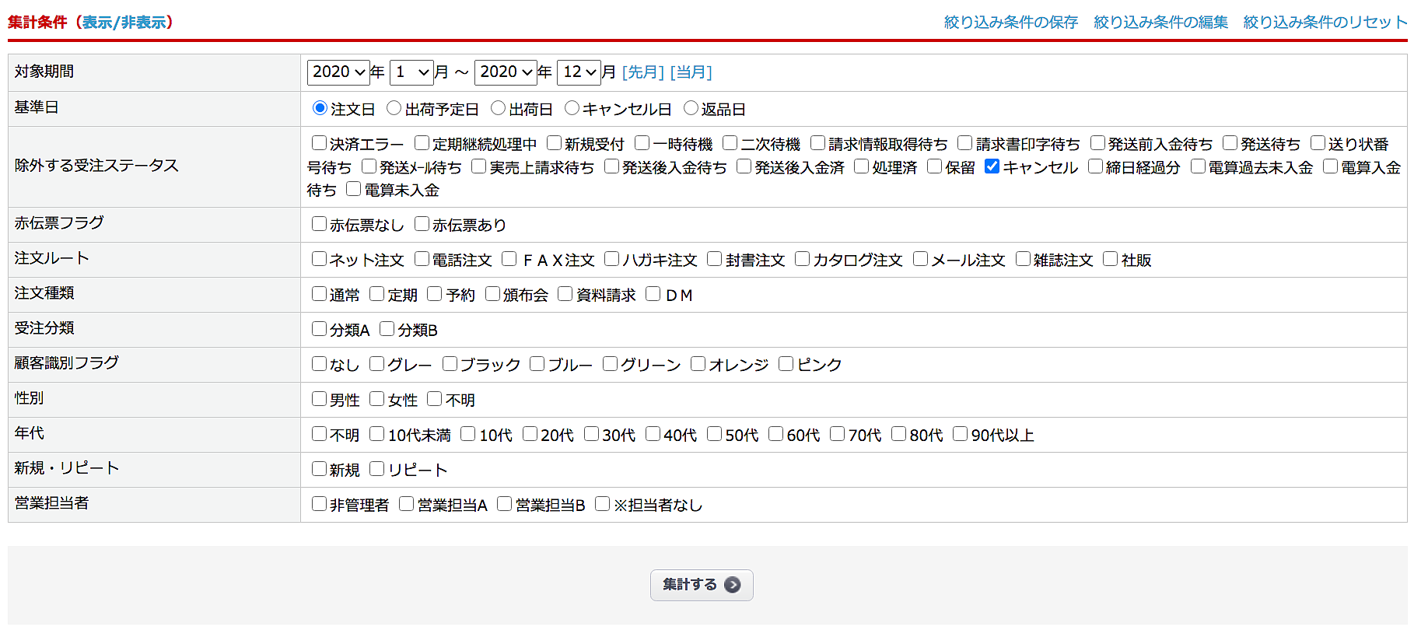Click the 集計する button

[x=701, y=585]
